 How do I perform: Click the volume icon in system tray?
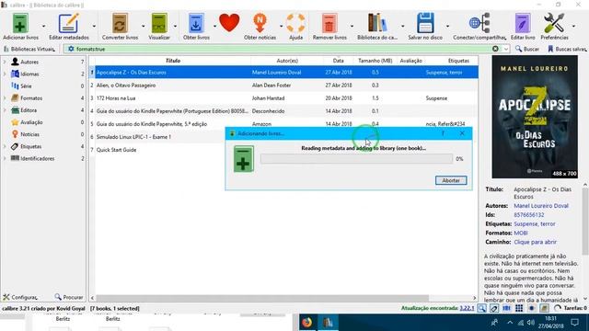tap(530, 323)
